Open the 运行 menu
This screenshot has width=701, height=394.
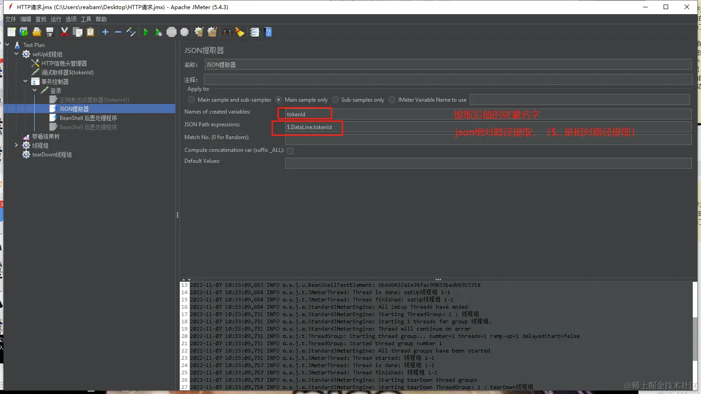click(56, 19)
